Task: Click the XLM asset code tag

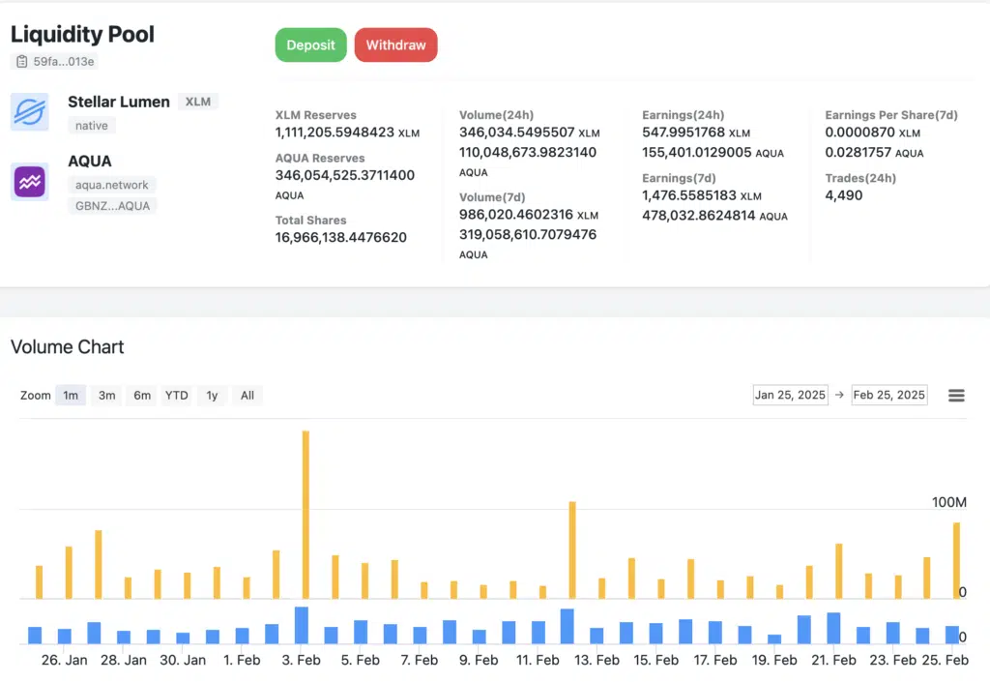Action: point(197,102)
